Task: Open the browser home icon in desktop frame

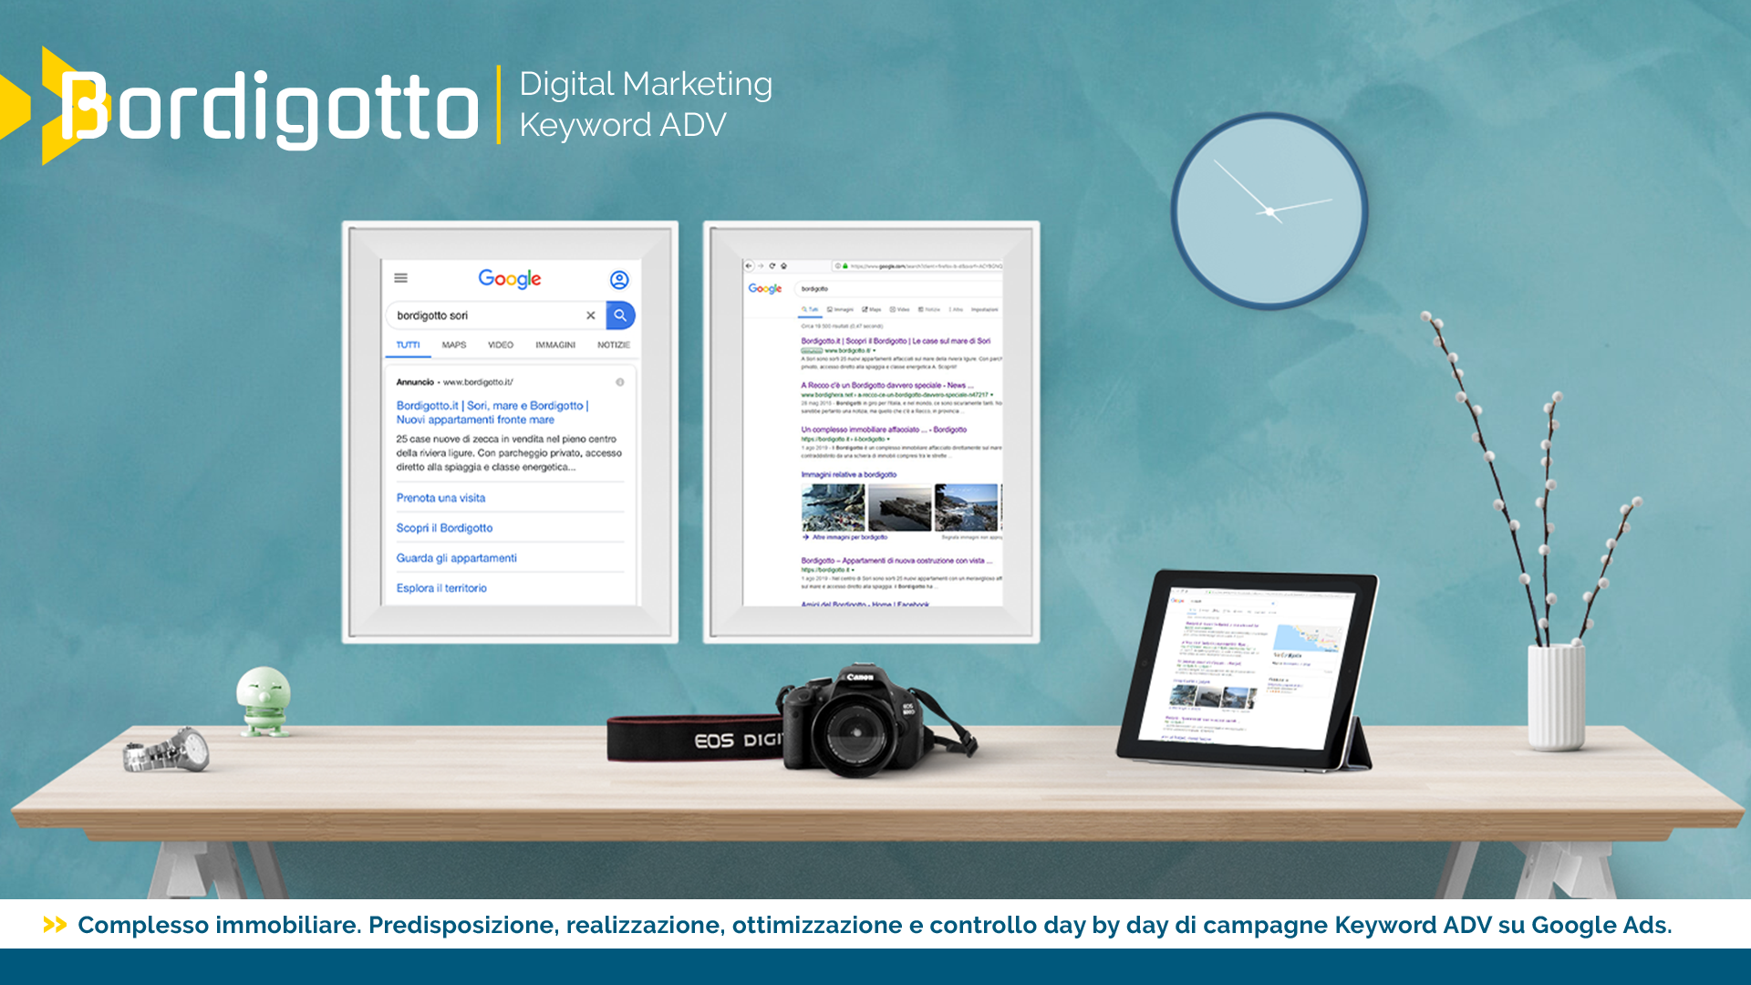Action: [783, 266]
